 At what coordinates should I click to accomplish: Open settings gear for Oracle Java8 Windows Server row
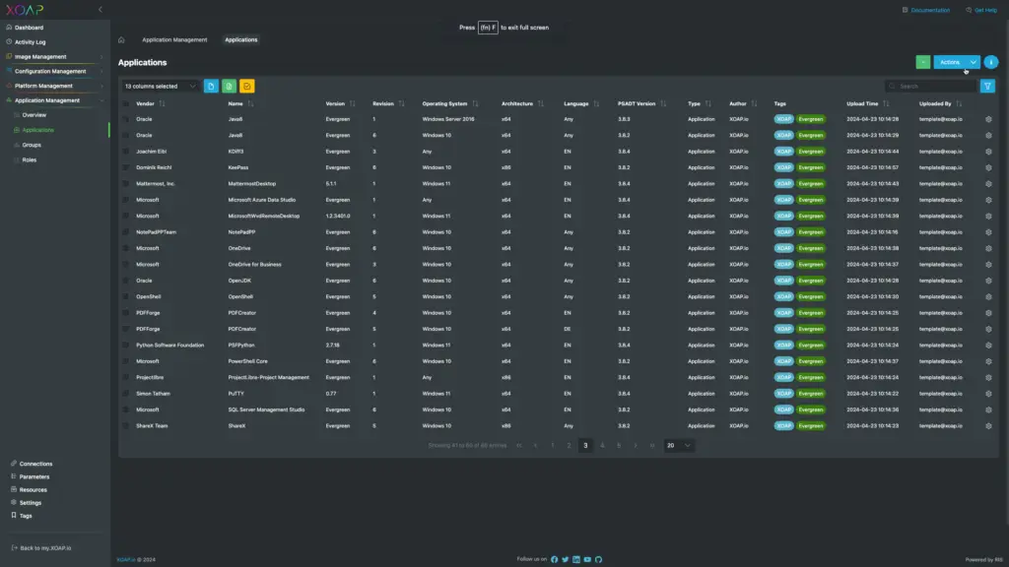click(x=988, y=119)
